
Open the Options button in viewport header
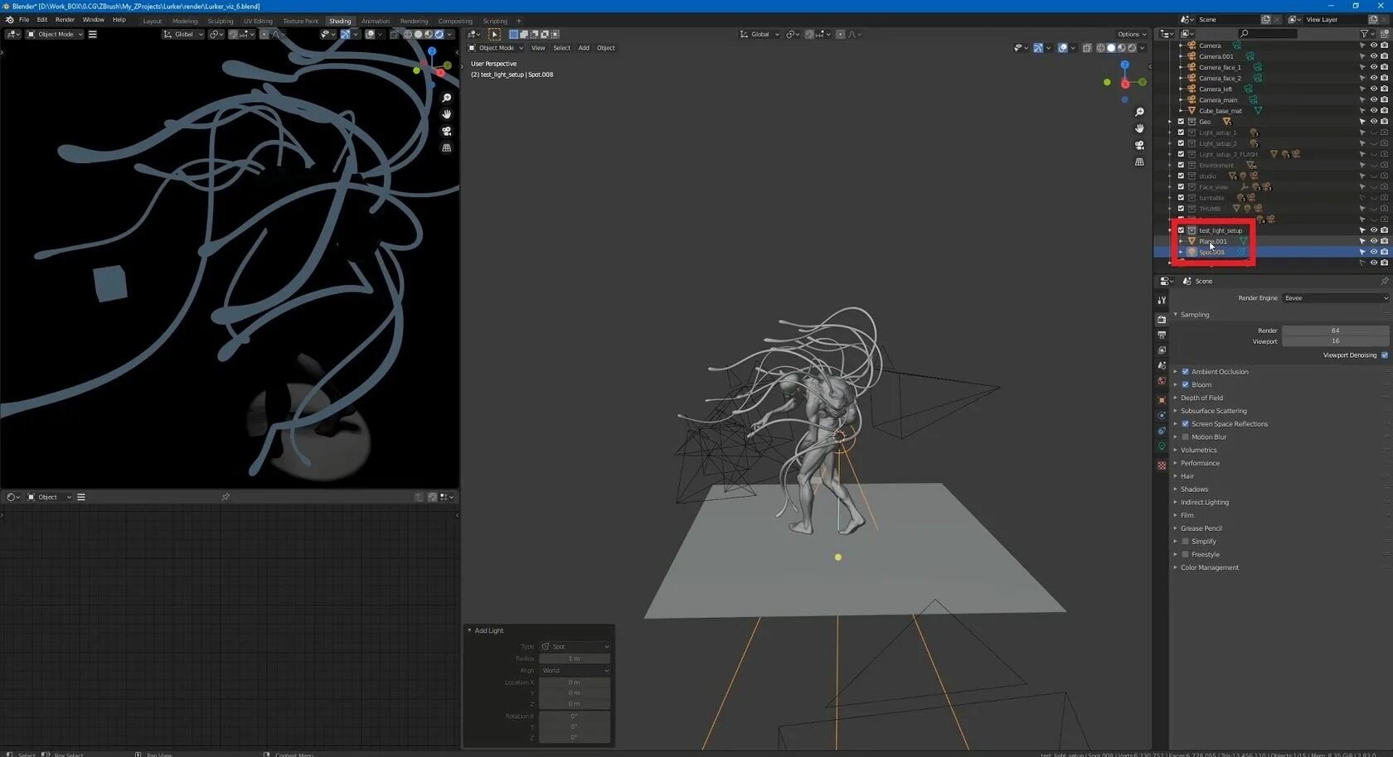pyautogui.click(x=1132, y=34)
